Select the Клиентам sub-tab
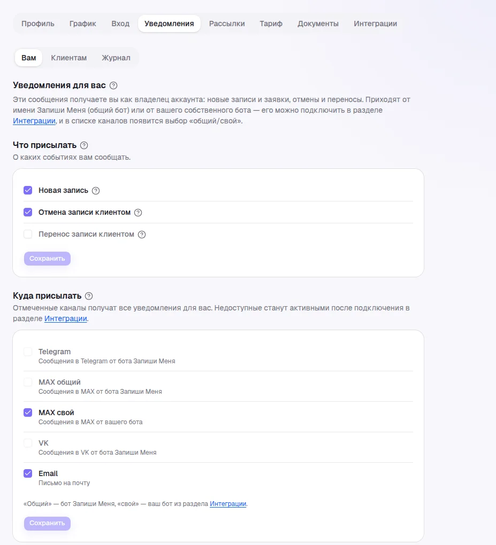The height and width of the screenshot is (545, 496). [69, 58]
